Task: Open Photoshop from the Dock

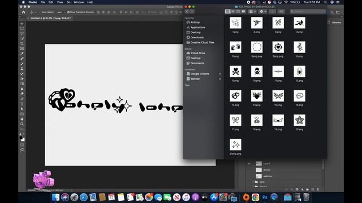Action: tap(265, 197)
